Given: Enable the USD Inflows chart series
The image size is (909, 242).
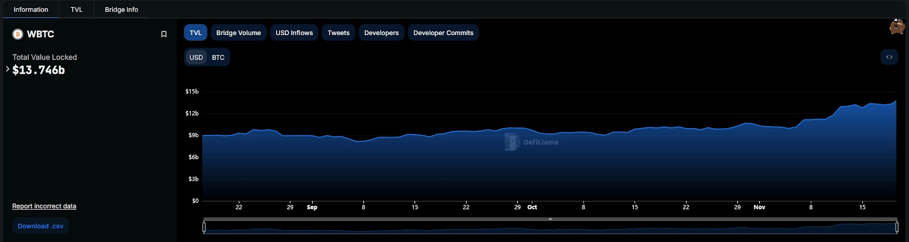Looking at the screenshot, I should click(294, 33).
